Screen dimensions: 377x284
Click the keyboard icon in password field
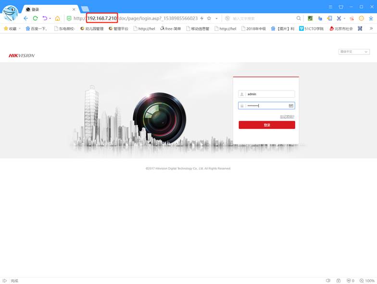291,105
